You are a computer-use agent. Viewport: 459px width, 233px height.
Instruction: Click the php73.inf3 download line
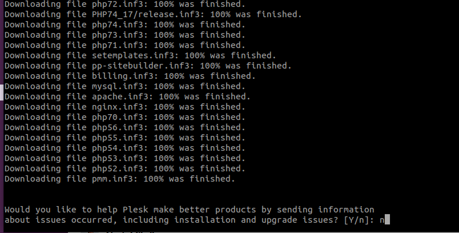124,35
